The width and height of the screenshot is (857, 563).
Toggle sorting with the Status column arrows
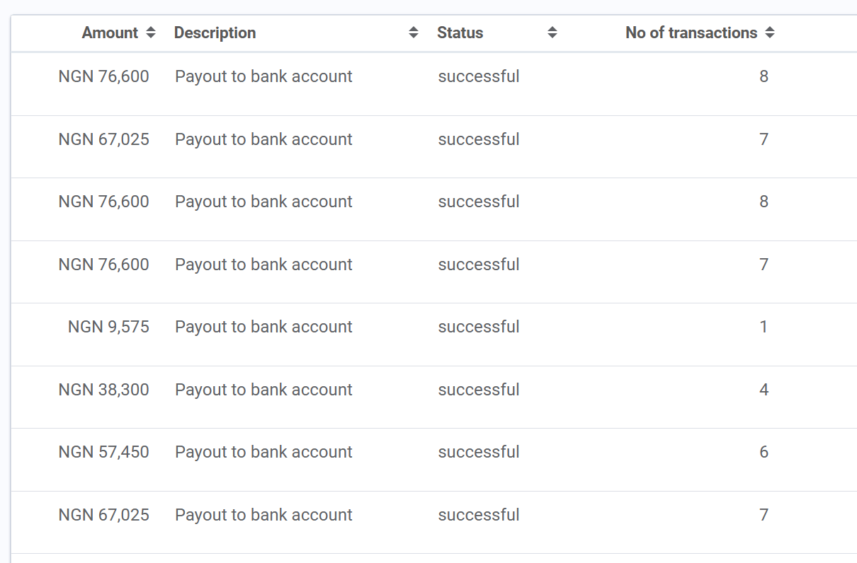coord(552,33)
